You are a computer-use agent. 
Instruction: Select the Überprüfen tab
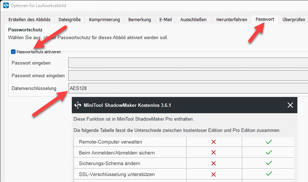click(x=294, y=20)
